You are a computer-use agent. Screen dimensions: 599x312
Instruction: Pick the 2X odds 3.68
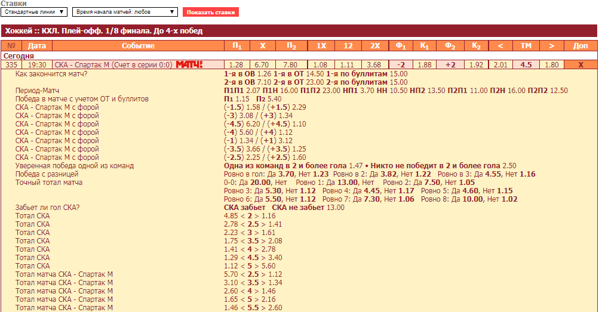(375, 64)
